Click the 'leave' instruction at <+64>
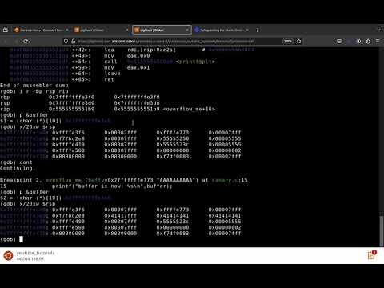 pos(112,74)
